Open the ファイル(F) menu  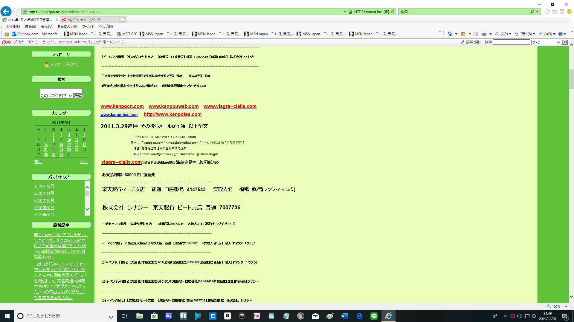[x=13, y=27]
